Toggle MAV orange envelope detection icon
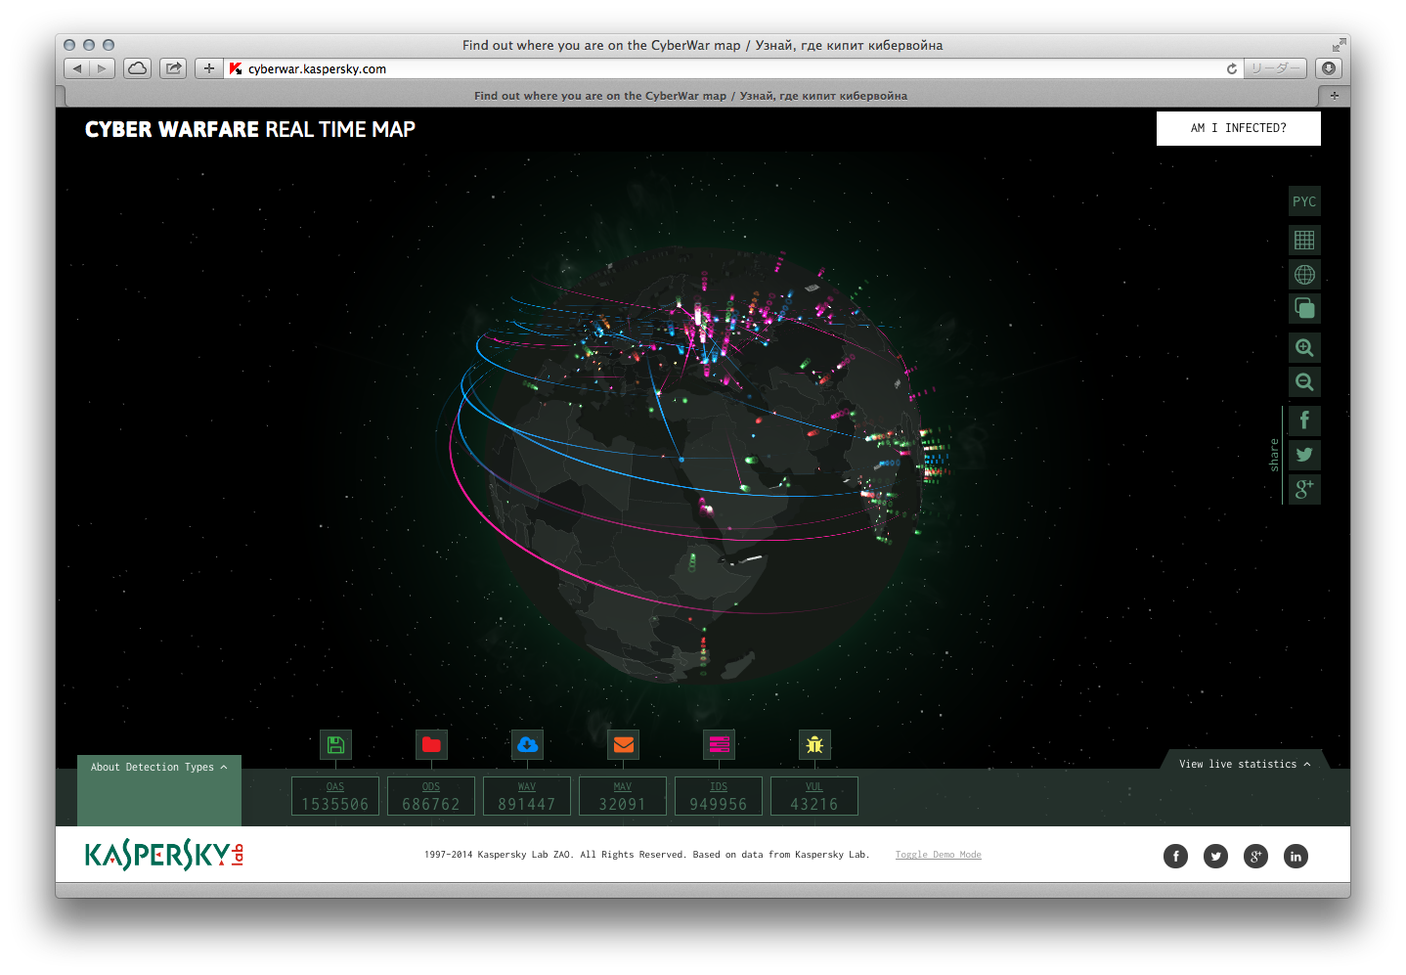1406x975 pixels. pyautogui.click(x=623, y=745)
